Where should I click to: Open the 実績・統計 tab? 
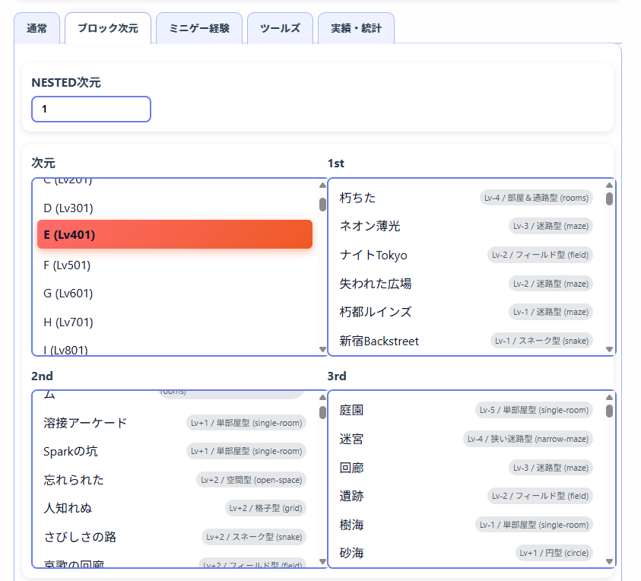pyautogui.click(x=356, y=29)
